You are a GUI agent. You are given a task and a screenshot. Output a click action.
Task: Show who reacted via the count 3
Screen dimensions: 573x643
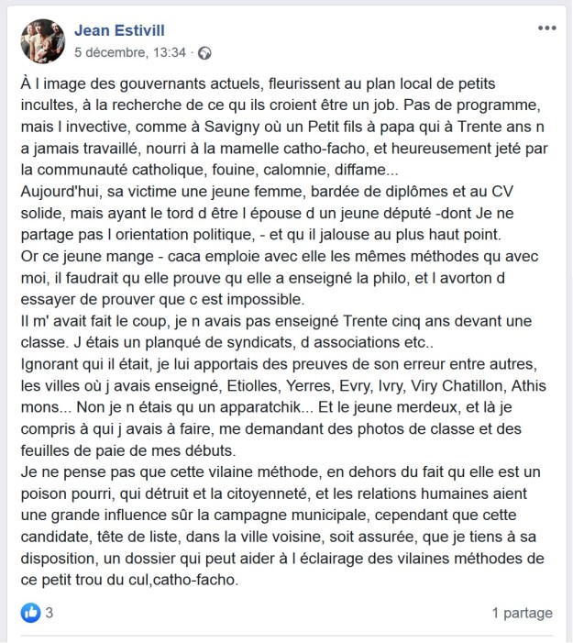click(x=50, y=612)
